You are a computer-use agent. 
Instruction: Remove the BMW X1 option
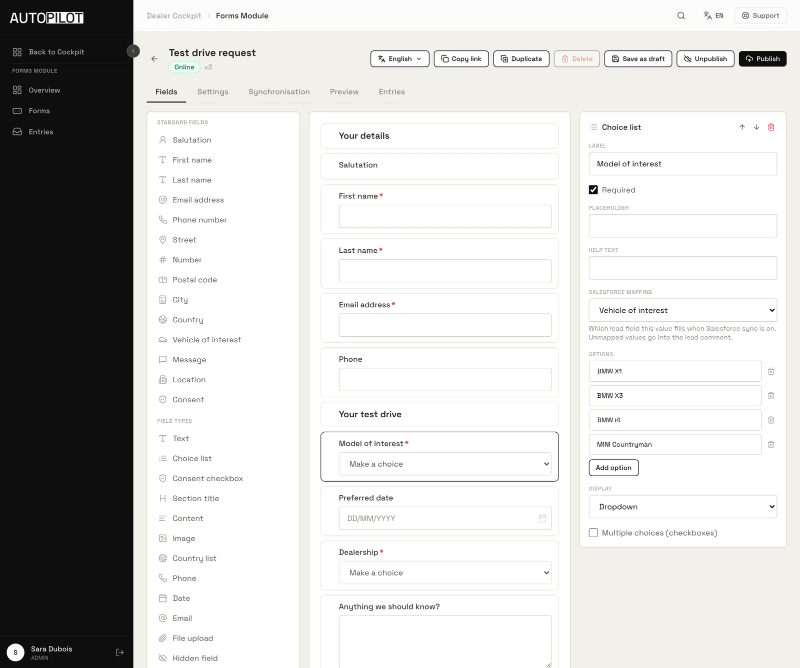771,371
